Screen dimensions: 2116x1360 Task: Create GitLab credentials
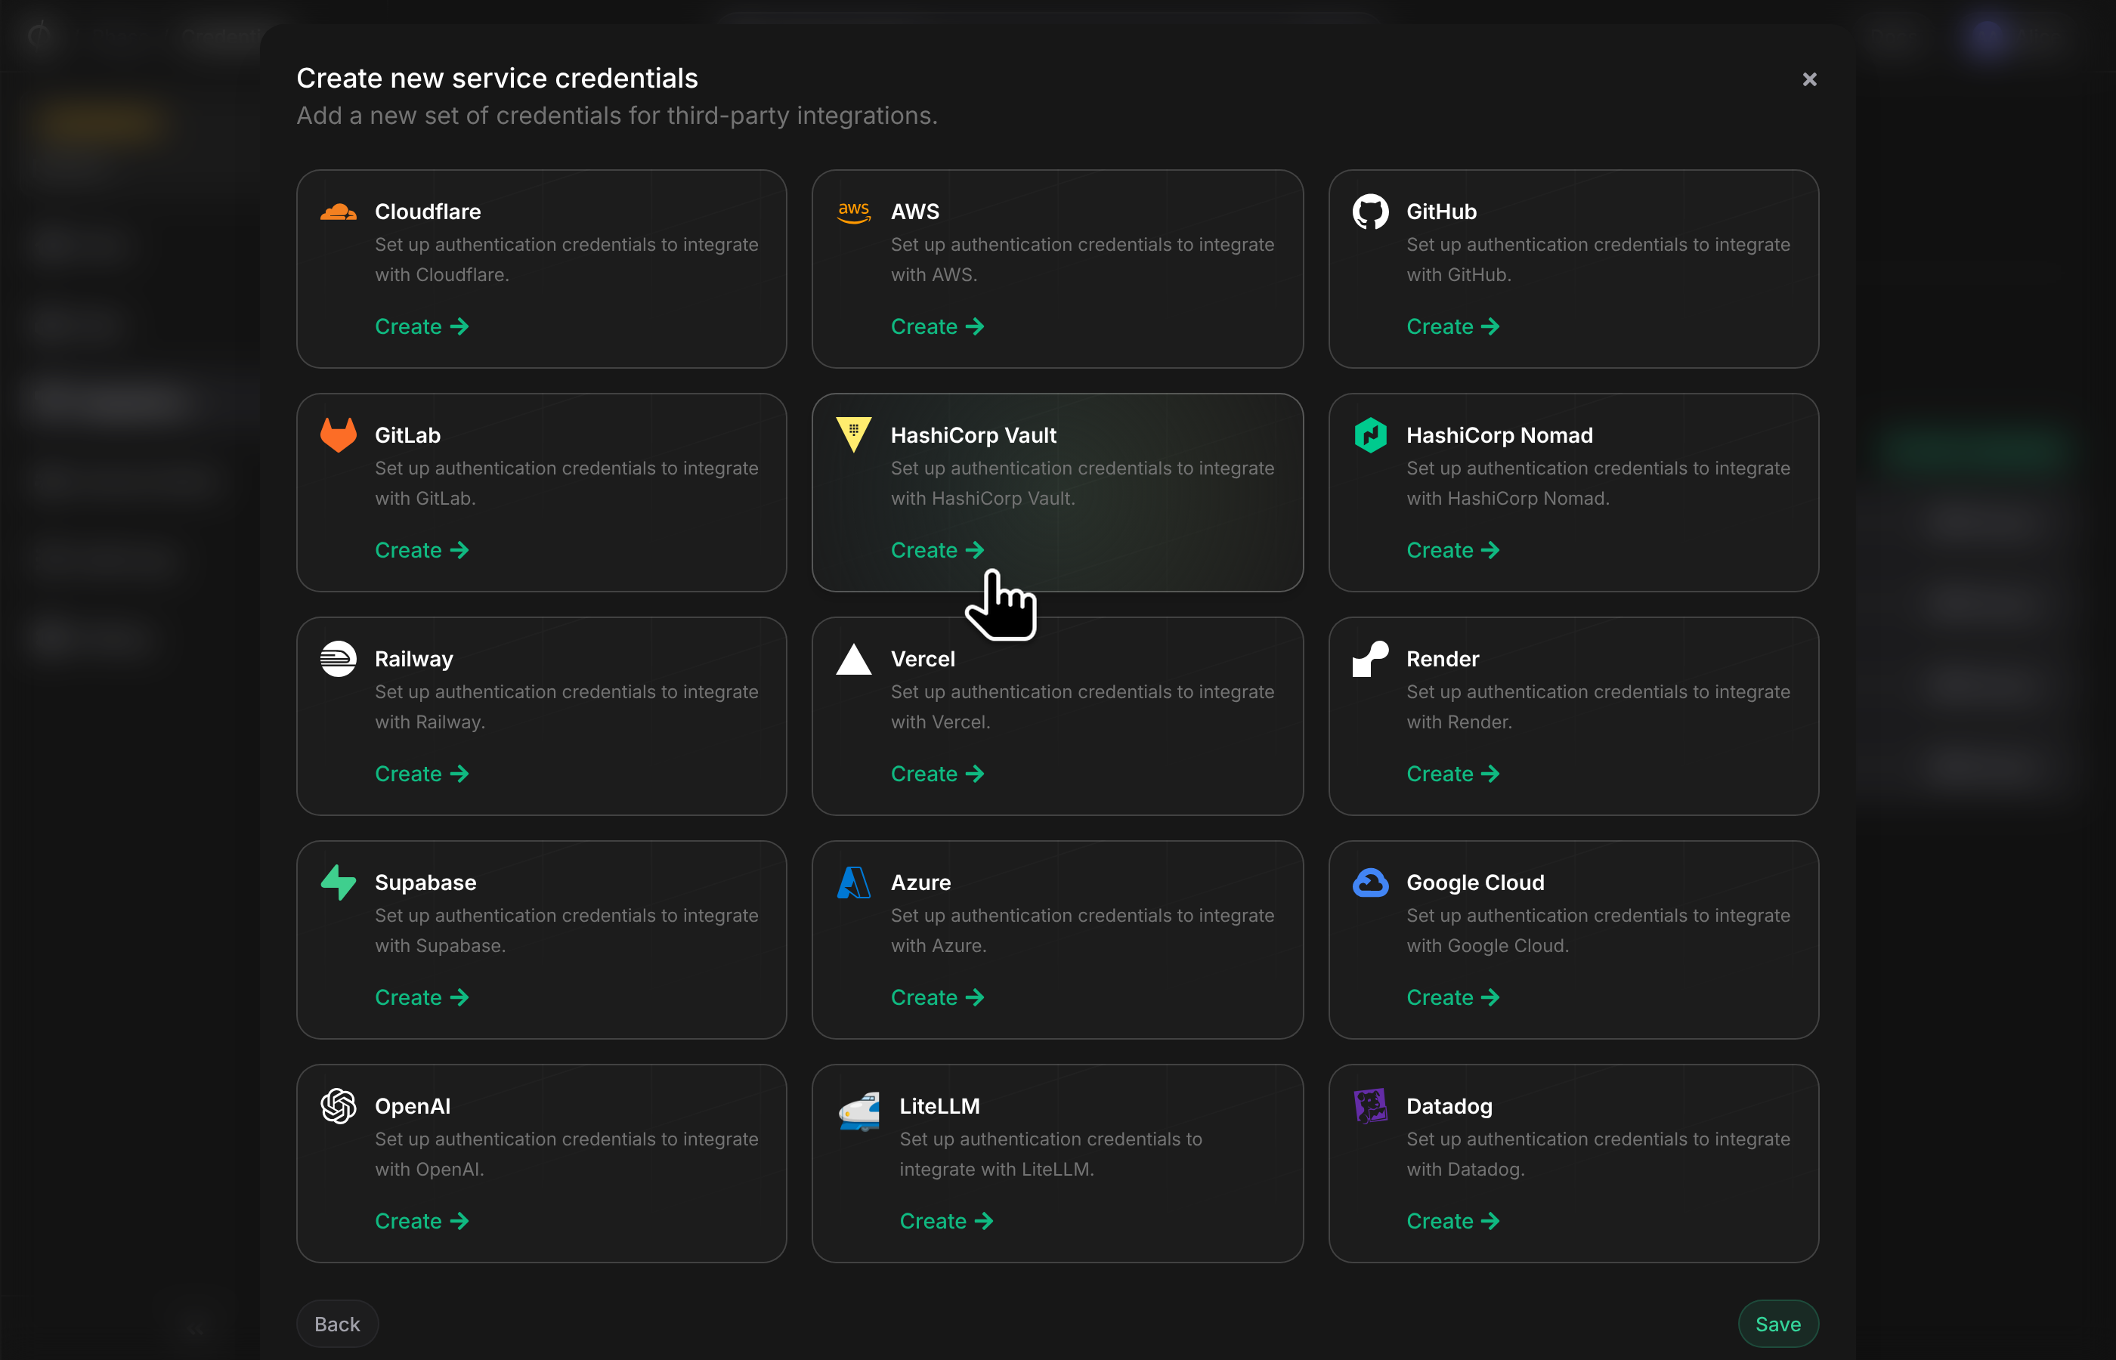click(x=421, y=550)
